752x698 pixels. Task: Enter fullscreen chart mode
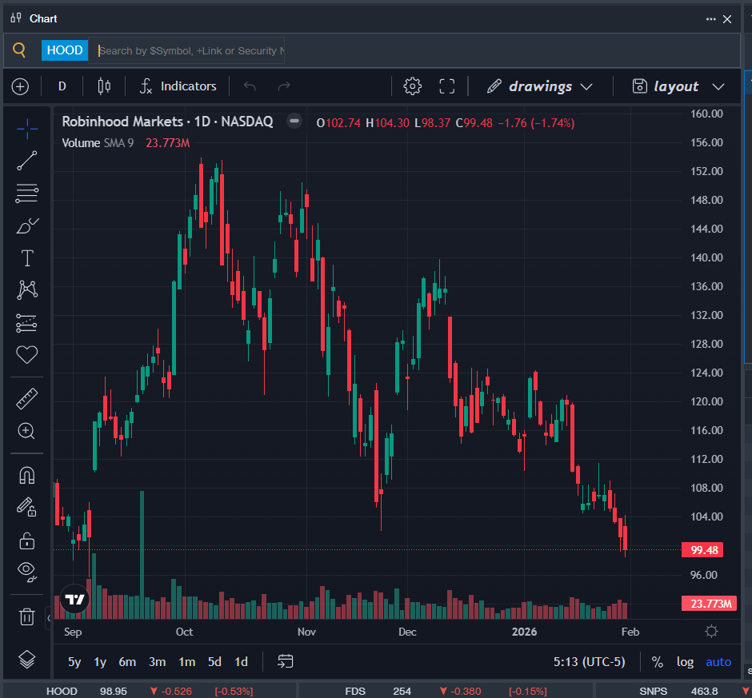[447, 86]
